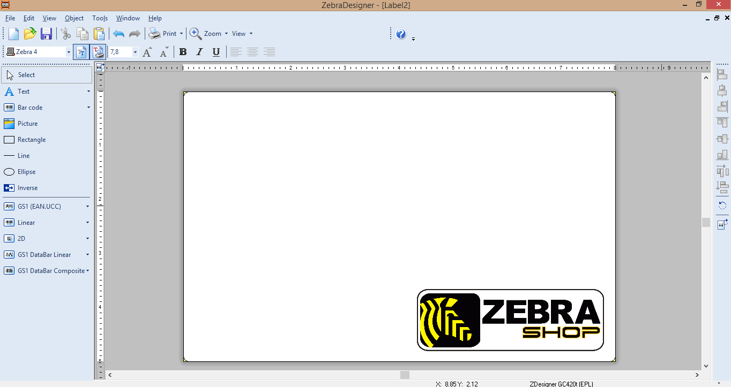
Task: Click the Undo arrow
Action: [x=118, y=33]
